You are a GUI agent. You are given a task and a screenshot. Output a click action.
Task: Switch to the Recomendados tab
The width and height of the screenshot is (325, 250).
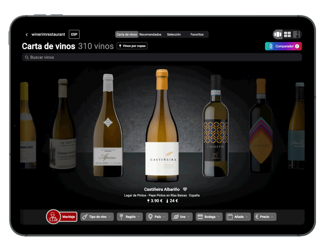150,34
